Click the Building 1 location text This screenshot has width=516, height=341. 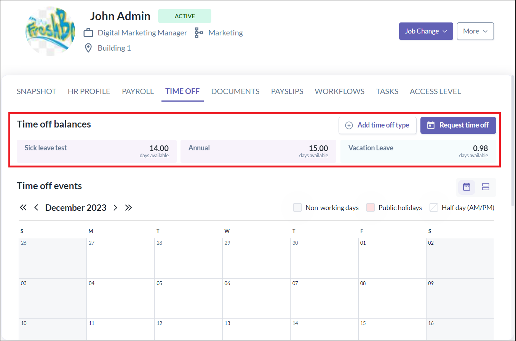(114, 48)
